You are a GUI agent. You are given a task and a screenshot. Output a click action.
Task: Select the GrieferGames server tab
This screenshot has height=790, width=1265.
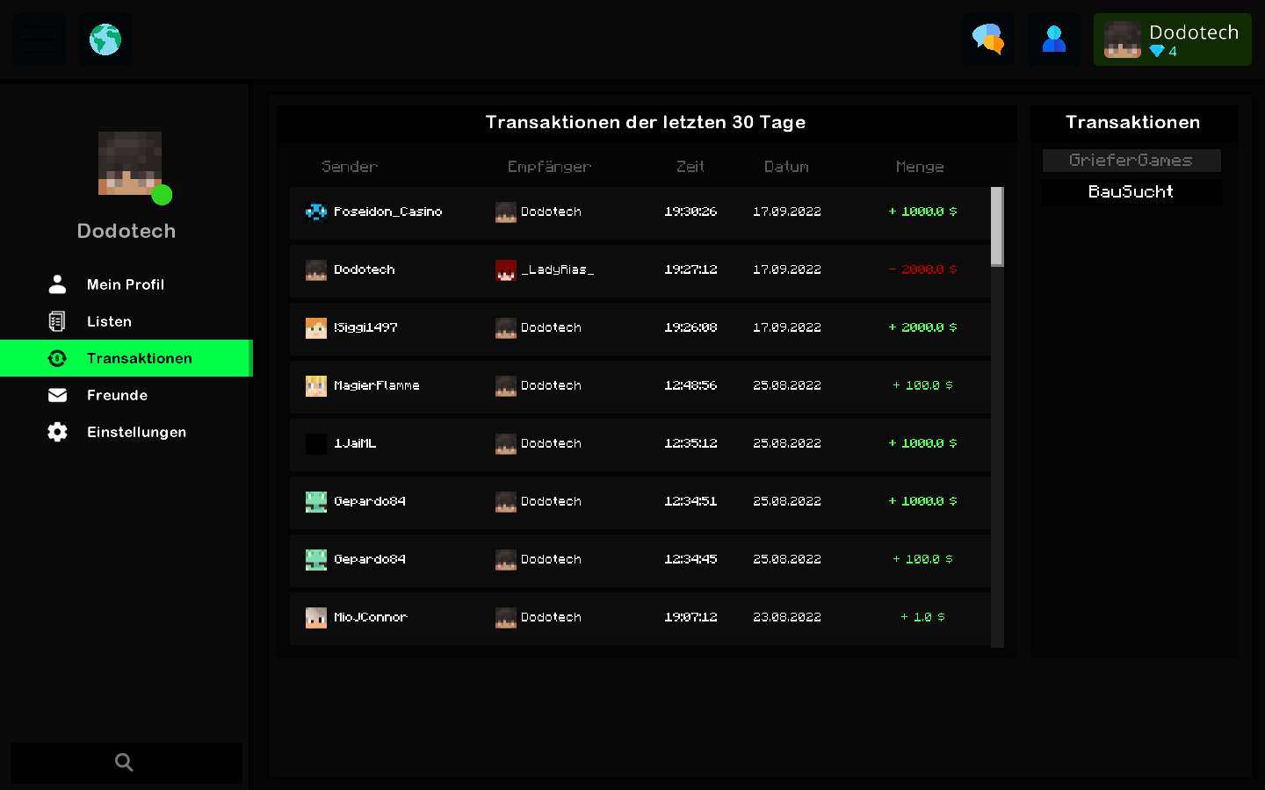coord(1131,161)
